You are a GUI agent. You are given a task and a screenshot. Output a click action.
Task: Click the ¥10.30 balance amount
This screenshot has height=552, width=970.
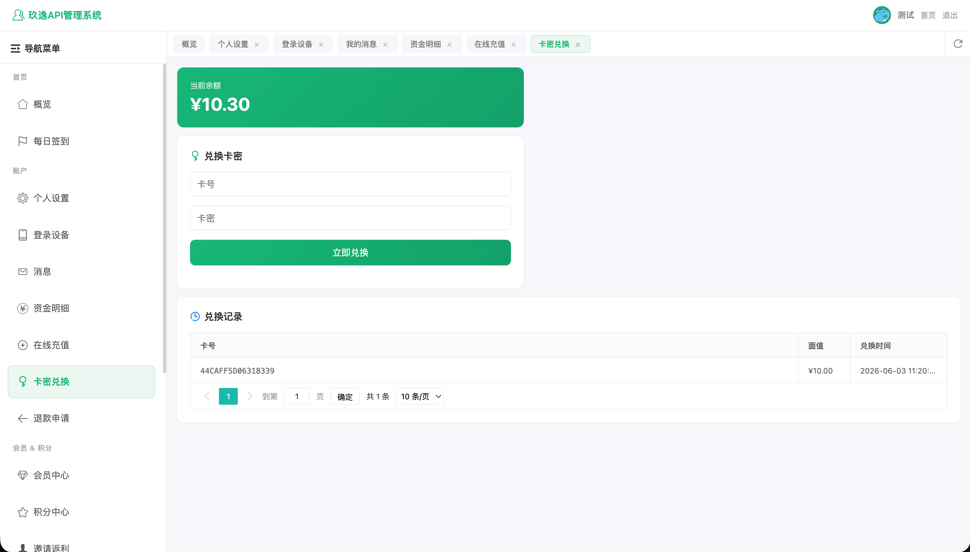[220, 104]
